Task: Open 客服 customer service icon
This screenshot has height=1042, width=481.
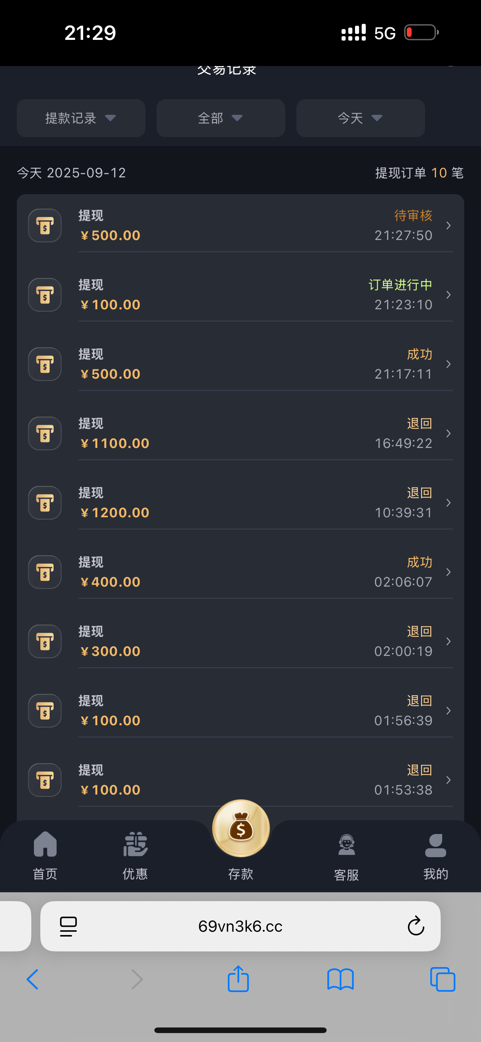Action: click(346, 845)
